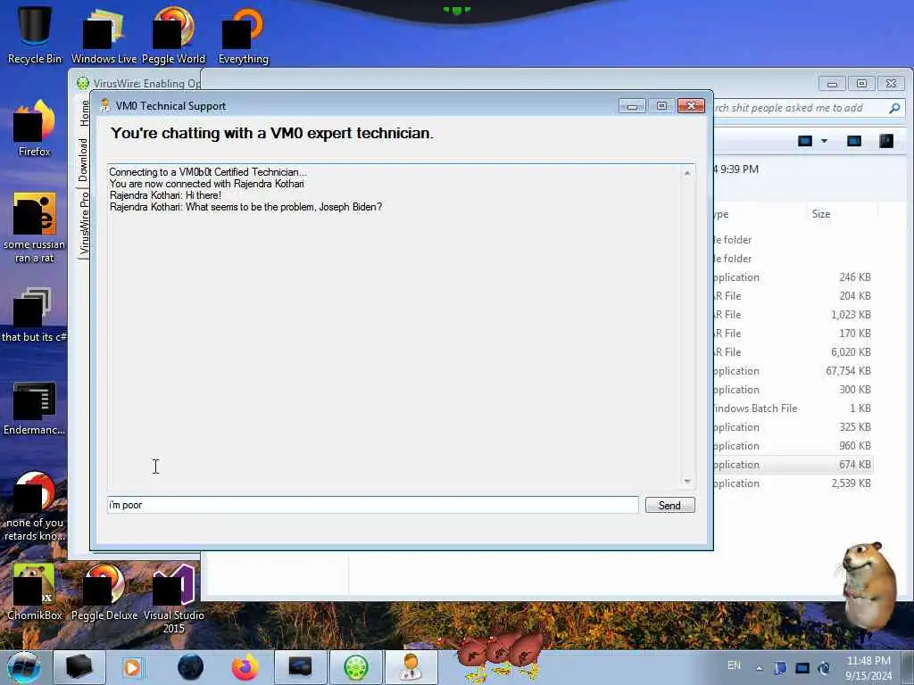Select the 'that but its c#' desktop icon
Viewport: 914px width, 685px height.
pos(35,315)
